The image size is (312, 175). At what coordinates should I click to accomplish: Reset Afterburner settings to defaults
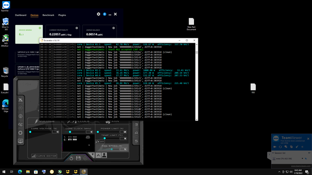(71, 158)
